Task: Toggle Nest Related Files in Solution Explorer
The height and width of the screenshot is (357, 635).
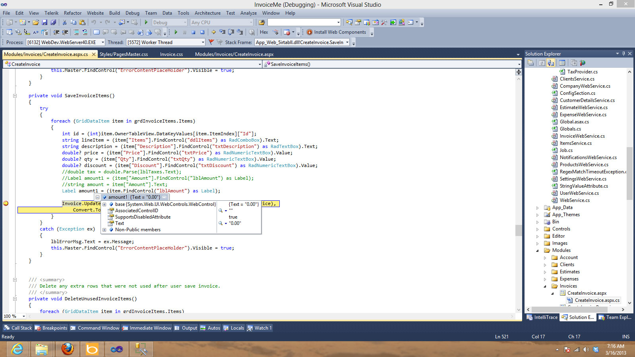Action: click(x=551, y=63)
